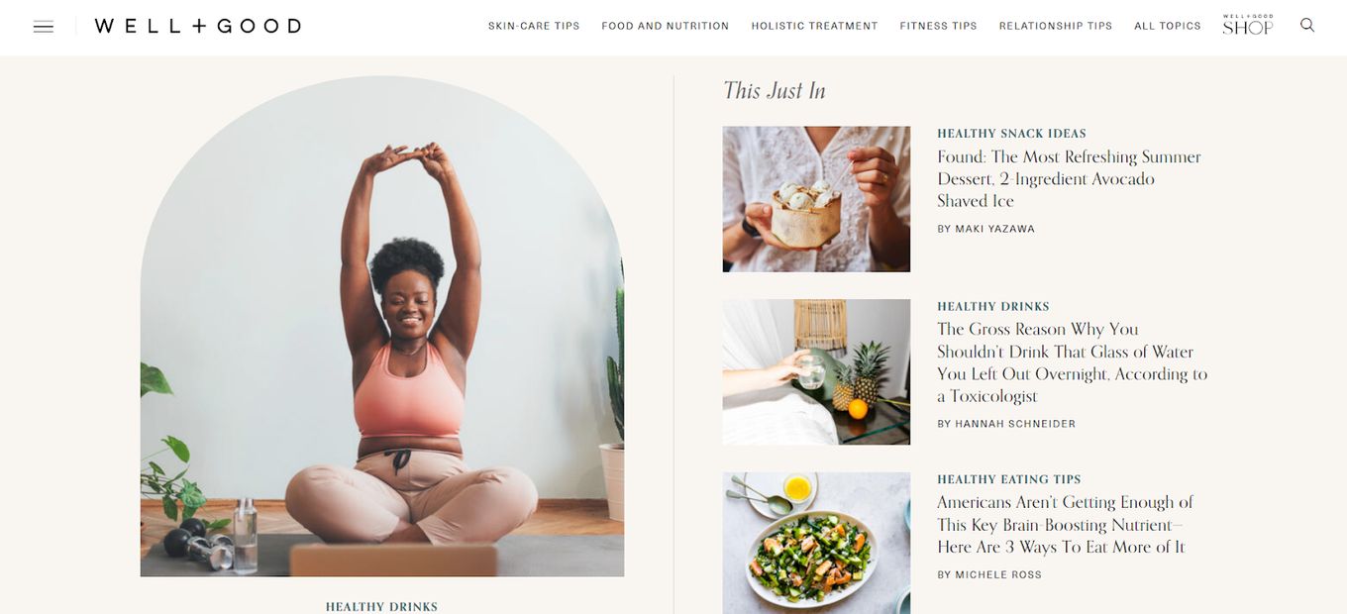Open the brain-boosting nutrient article headline
The image size is (1347, 614).
[1065, 525]
